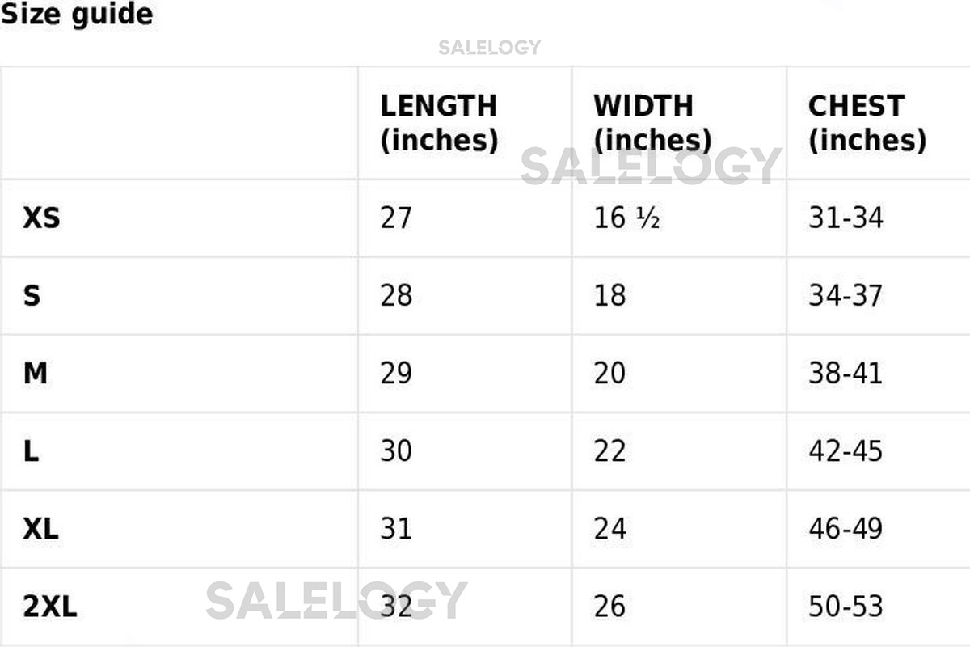Select the 2XL chest range 50-53
The width and height of the screenshot is (970, 647).
pos(846,607)
